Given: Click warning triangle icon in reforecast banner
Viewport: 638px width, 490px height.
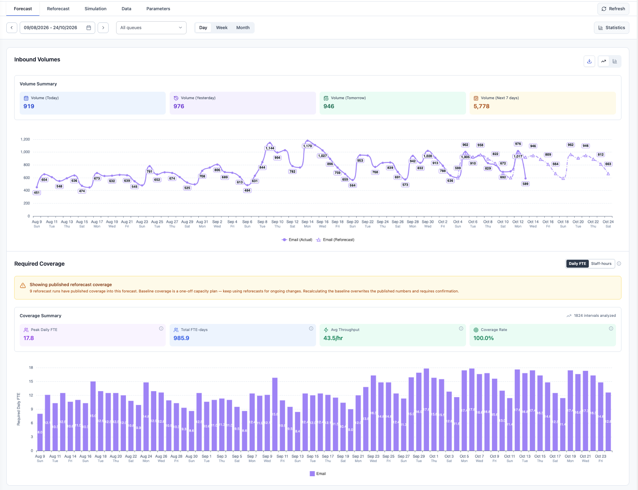Looking at the screenshot, I should click(x=23, y=285).
